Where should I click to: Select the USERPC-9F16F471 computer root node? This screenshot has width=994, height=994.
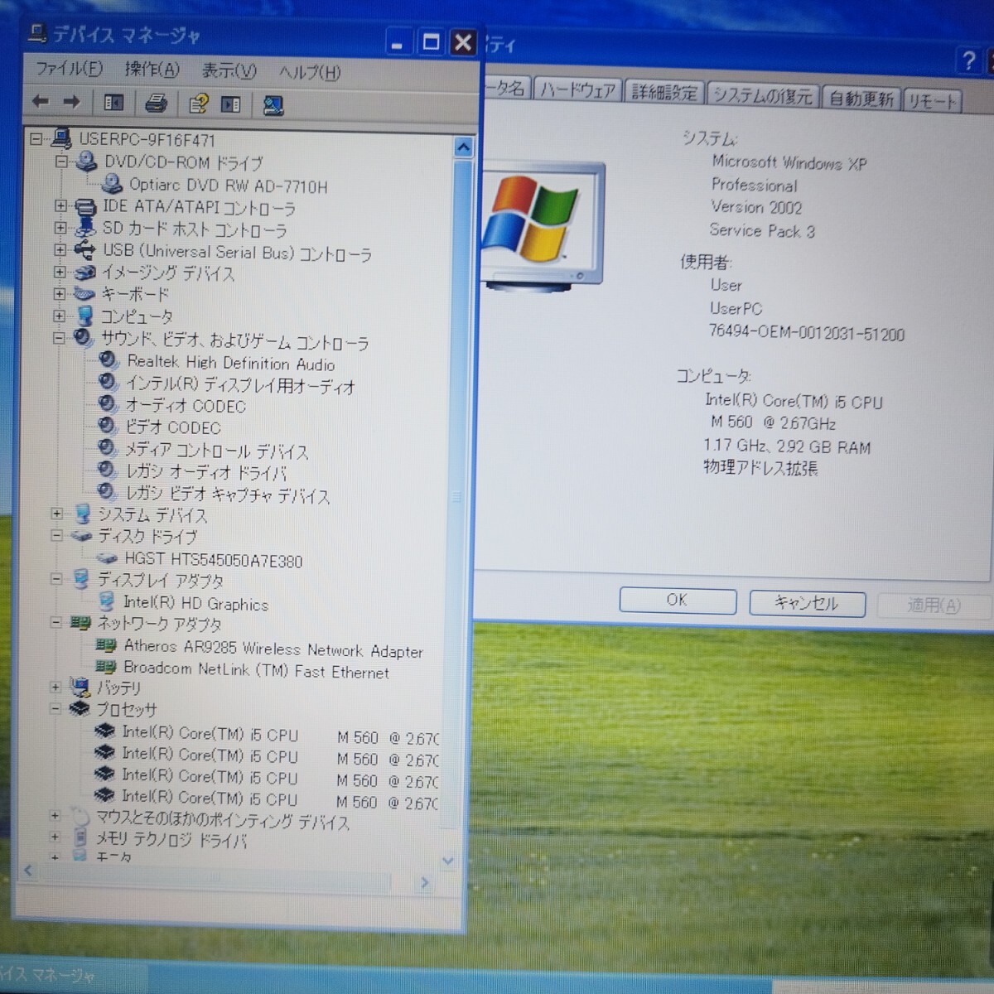pyautogui.click(x=146, y=139)
